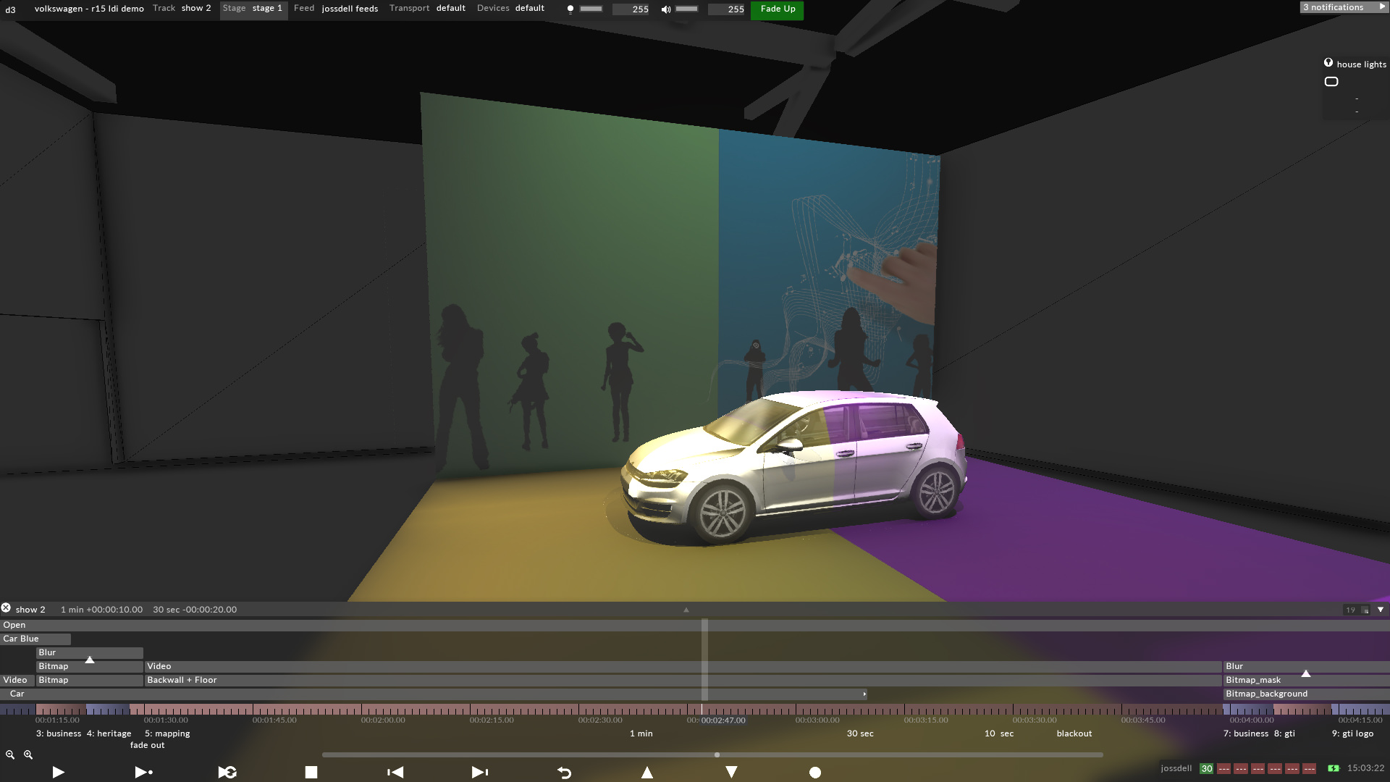Open the Feed jossdell feeds menu
Viewport: 1390px width, 782px height.
click(336, 9)
